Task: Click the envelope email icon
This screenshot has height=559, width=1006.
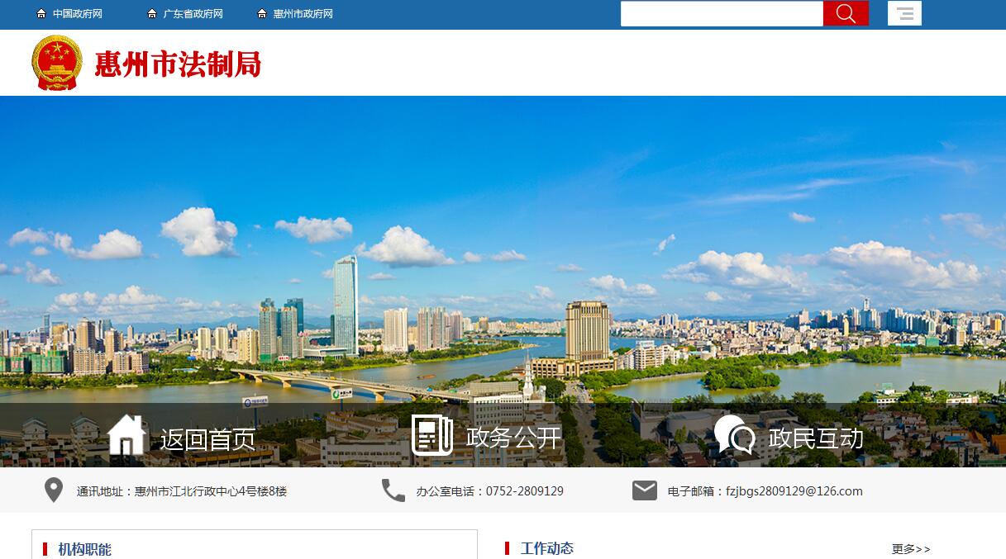Action: 644,490
